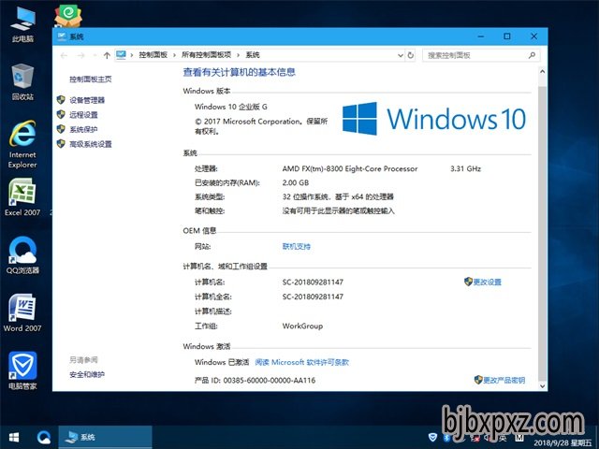Click the 3.31 GHz value

(x=465, y=168)
